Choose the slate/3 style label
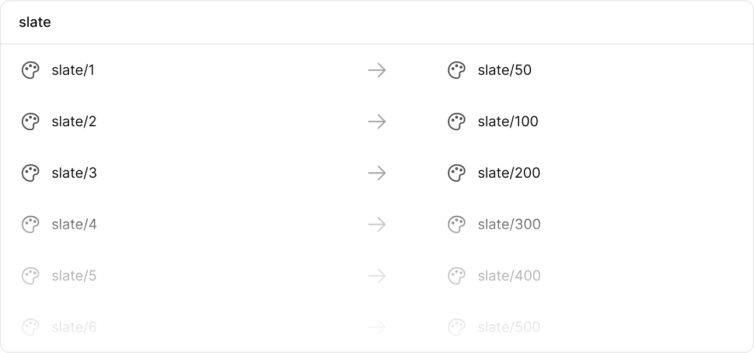The image size is (754, 353). pos(74,174)
